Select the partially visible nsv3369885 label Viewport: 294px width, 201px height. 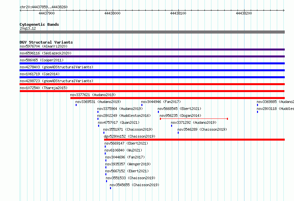pos(275,102)
